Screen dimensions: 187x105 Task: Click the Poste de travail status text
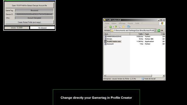(150, 79)
